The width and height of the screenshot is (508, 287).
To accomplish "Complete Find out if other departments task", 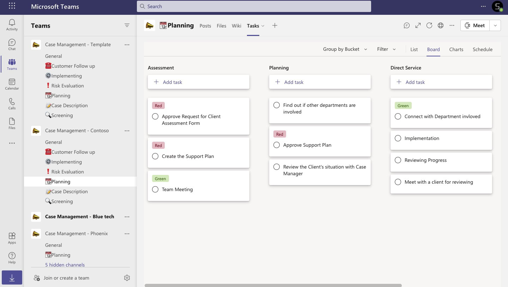I will tap(277, 105).
